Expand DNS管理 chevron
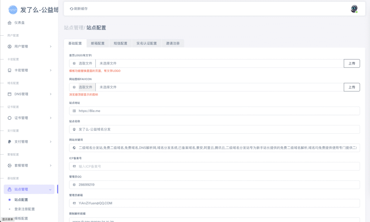This screenshot has width=370, height=222. (x=51, y=94)
